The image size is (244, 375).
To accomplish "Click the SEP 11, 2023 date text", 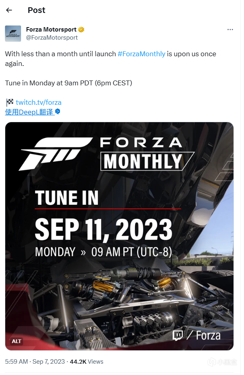I will pos(104,230).
